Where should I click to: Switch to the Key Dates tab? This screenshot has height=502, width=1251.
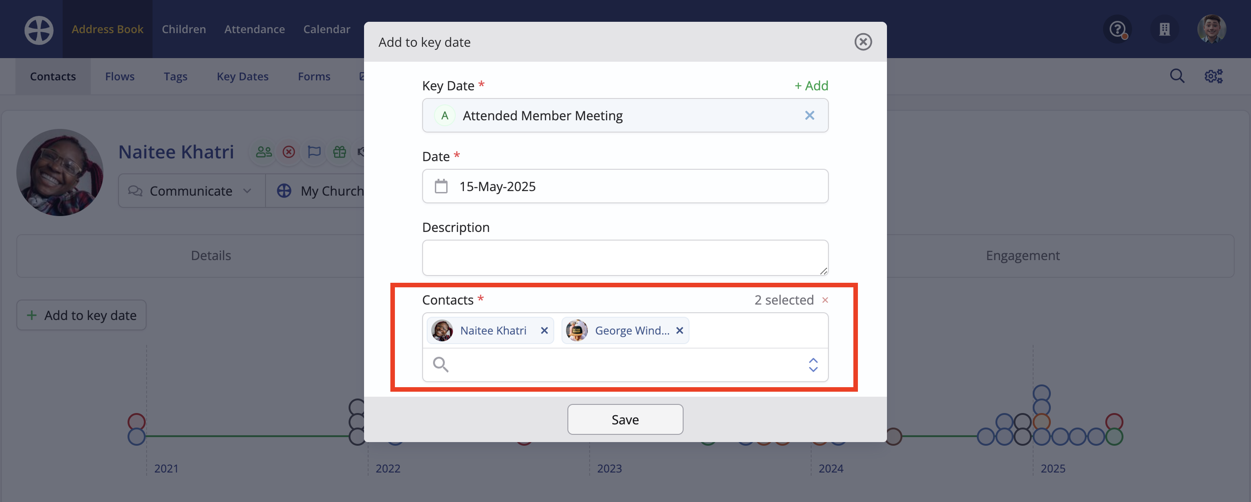[242, 76]
